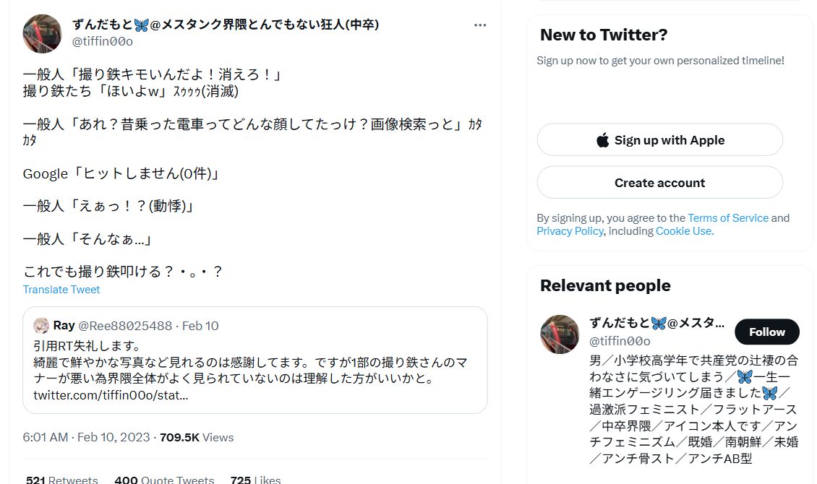Open the quoted tweet's twitter.com link

[111, 395]
